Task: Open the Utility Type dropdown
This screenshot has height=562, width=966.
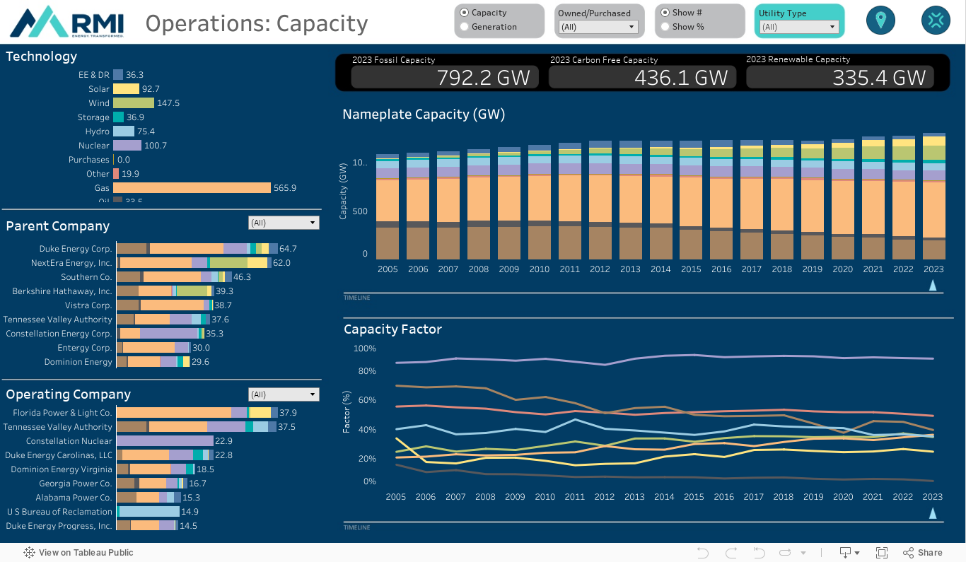Action: point(798,27)
